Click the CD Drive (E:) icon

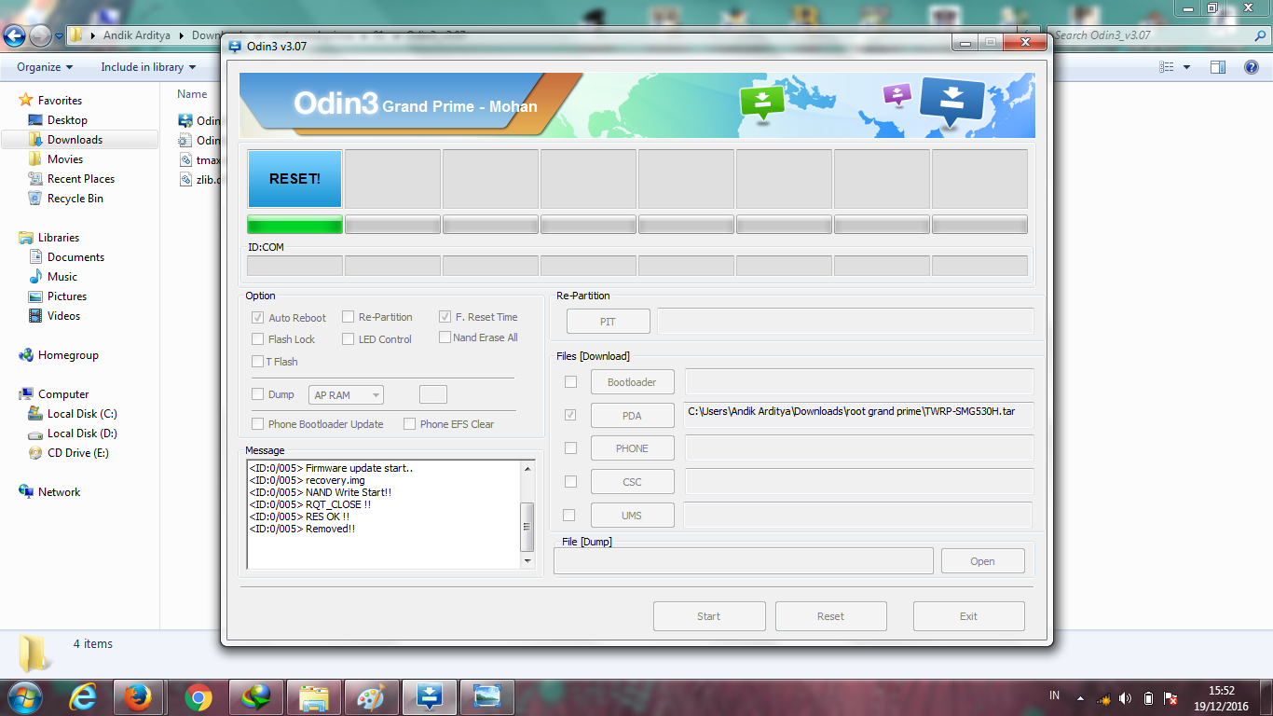(35, 453)
